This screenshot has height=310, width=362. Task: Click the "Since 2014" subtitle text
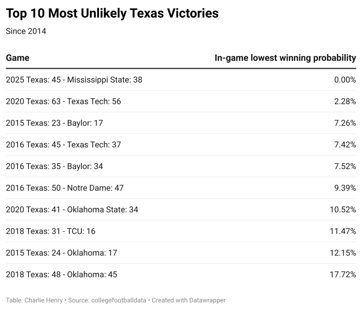tap(26, 31)
